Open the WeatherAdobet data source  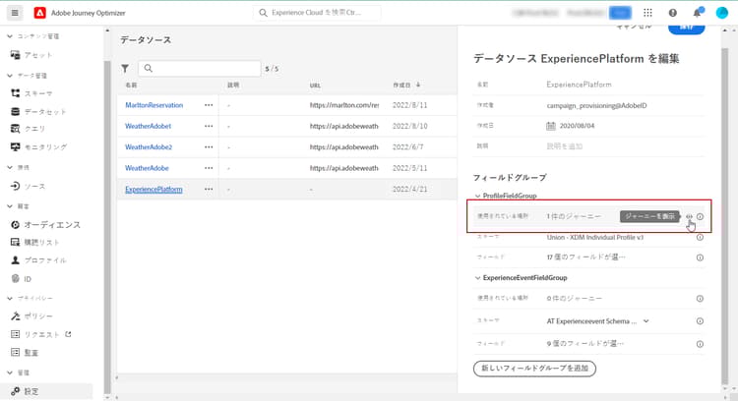(148, 126)
